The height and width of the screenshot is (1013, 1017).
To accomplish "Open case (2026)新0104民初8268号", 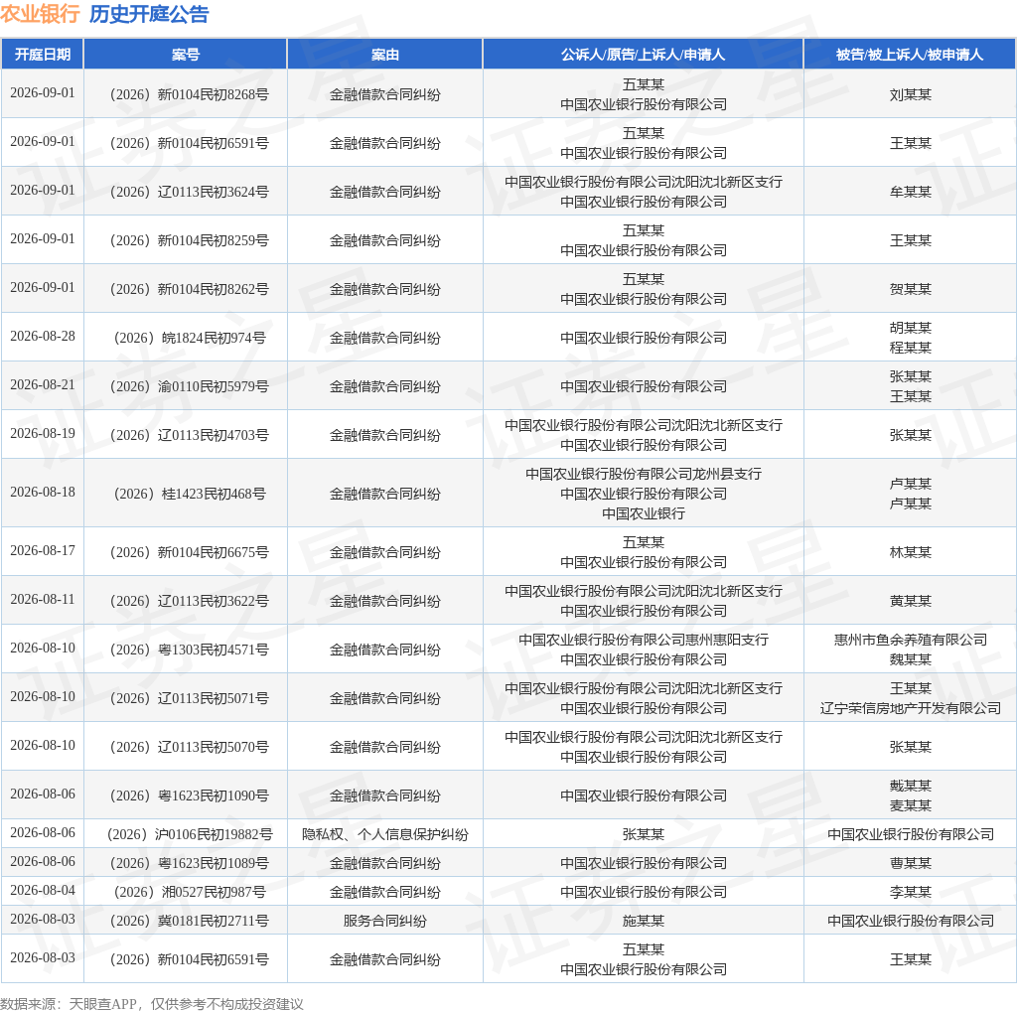I will (x=189, y=94).
